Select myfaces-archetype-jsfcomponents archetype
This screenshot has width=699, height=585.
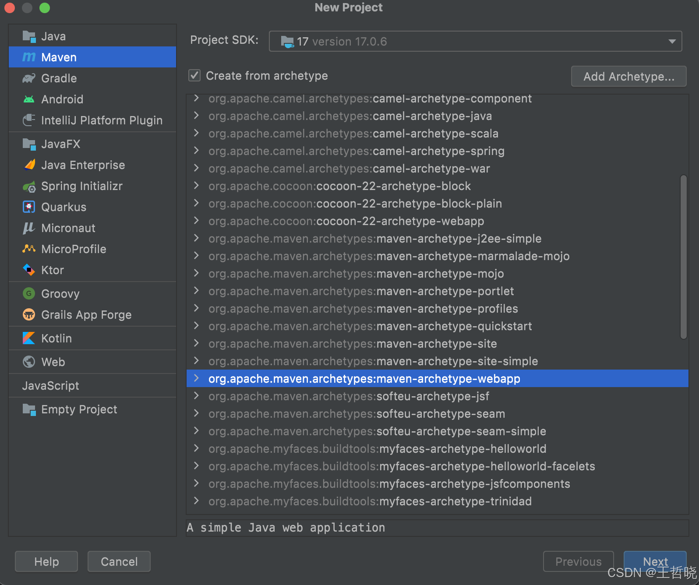click(438, 484)
